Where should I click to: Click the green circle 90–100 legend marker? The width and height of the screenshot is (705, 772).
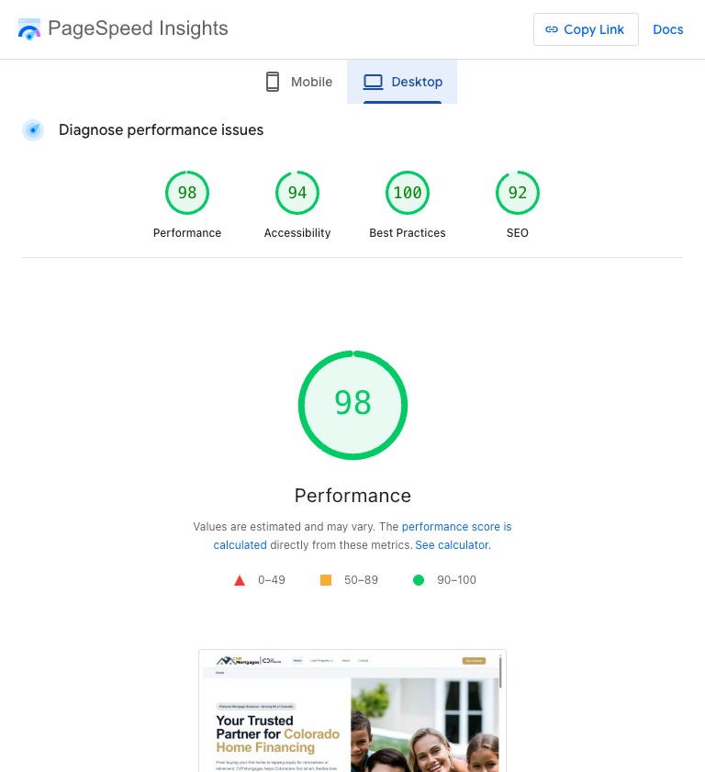419,580
